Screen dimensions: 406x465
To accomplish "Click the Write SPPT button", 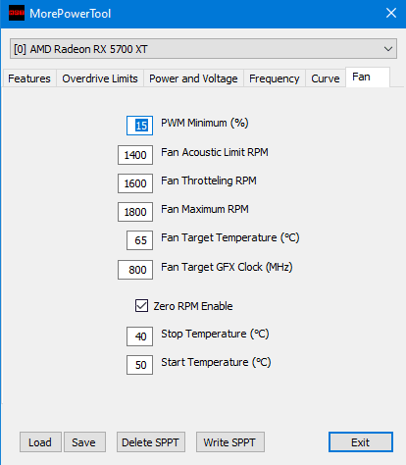I will (230, 442).
